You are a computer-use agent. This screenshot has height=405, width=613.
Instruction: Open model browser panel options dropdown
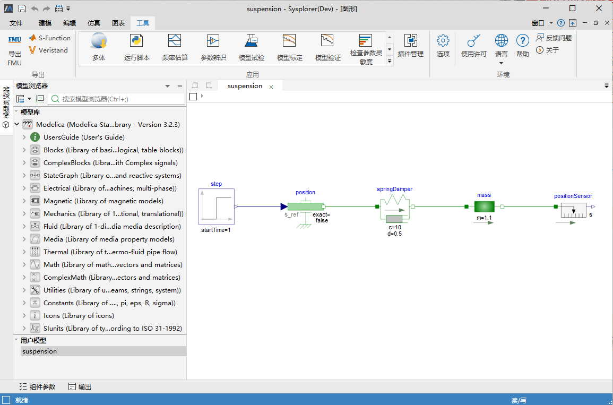point(168,86)
